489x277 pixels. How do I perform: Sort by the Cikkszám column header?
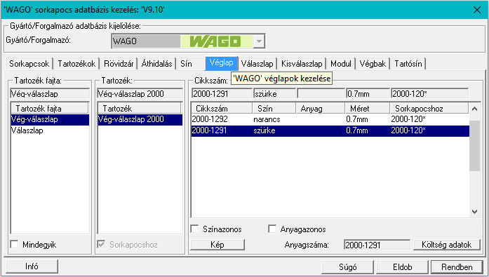tap(222, 109)
